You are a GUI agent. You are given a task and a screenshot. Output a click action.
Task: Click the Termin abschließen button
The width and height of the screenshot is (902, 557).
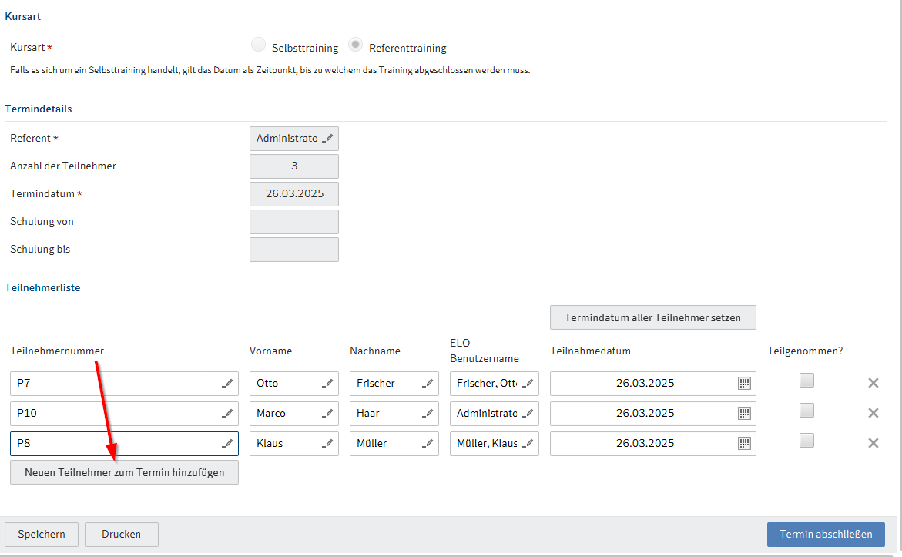pos(826,534)
